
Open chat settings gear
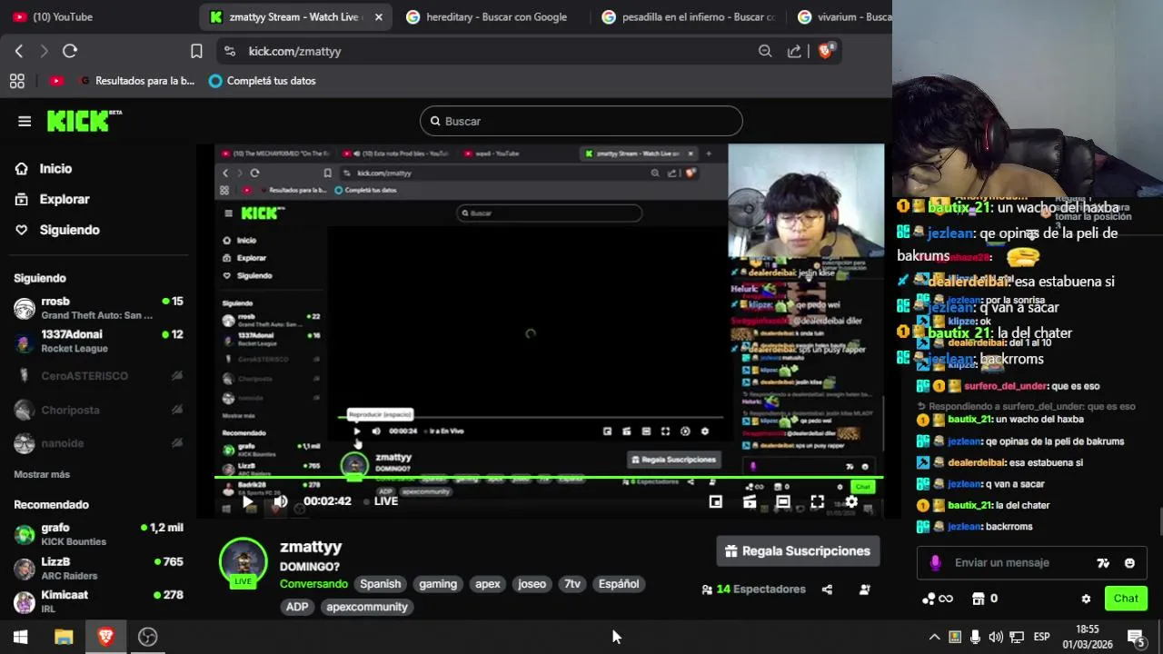coord(1086,599)
